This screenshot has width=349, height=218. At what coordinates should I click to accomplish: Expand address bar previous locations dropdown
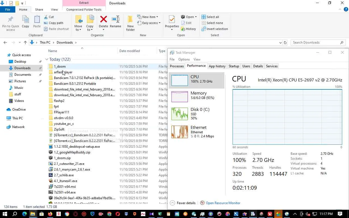[x=280, y=43]
